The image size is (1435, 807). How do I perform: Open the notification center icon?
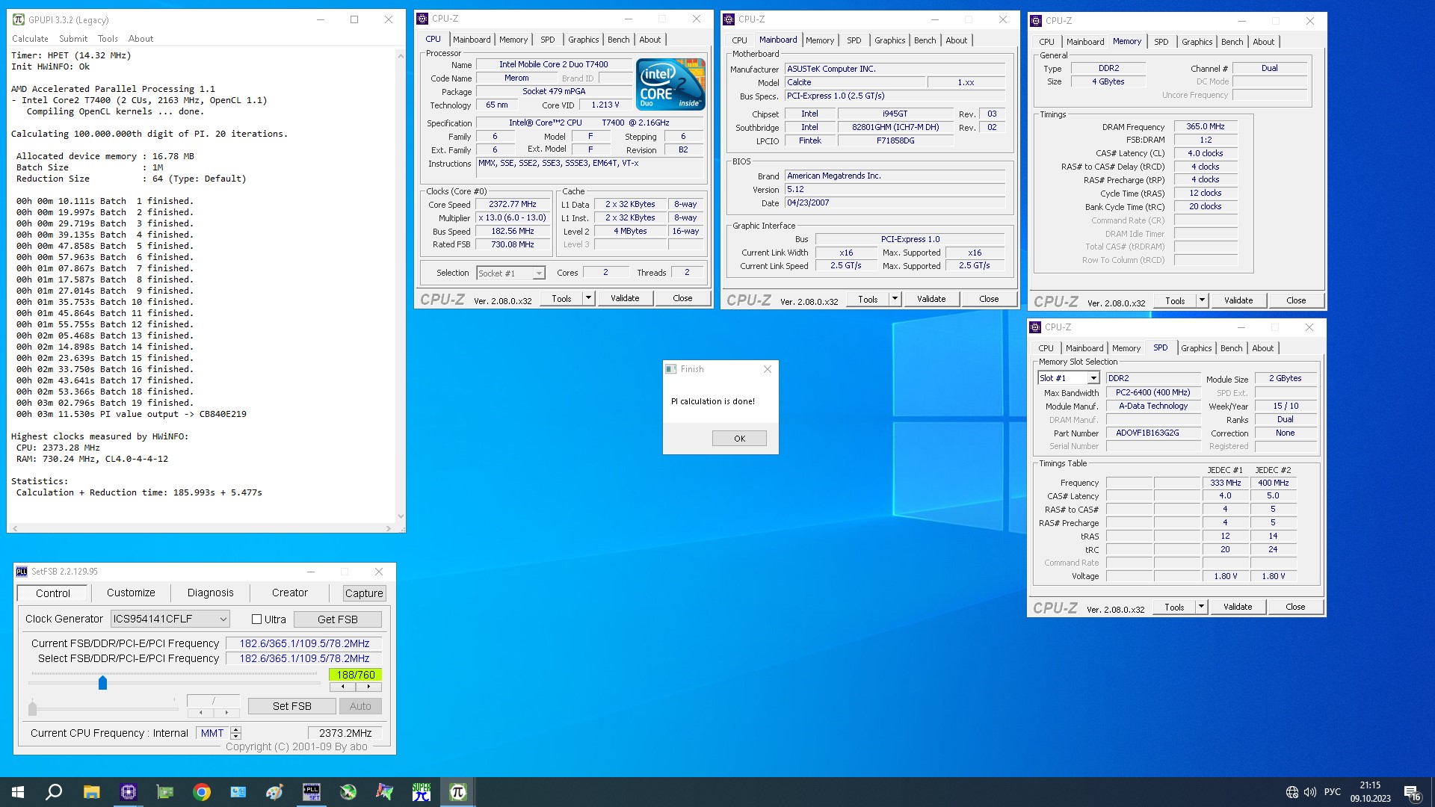[x=1412, y=792]
